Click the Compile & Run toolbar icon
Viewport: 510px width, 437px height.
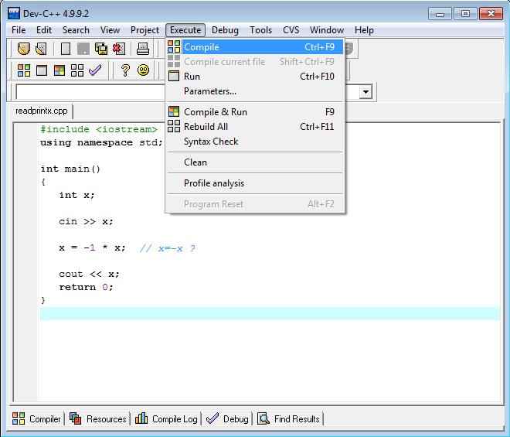pos(59,70)
